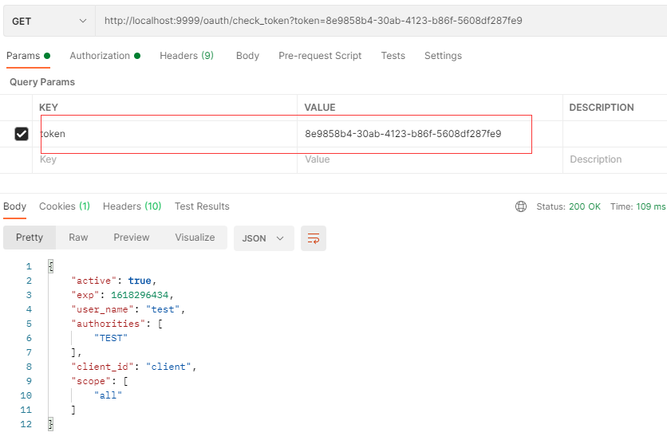The height and width of the screenshot is (436, 667).
Task: Open the JSON format dropdown
Action: 264,238
